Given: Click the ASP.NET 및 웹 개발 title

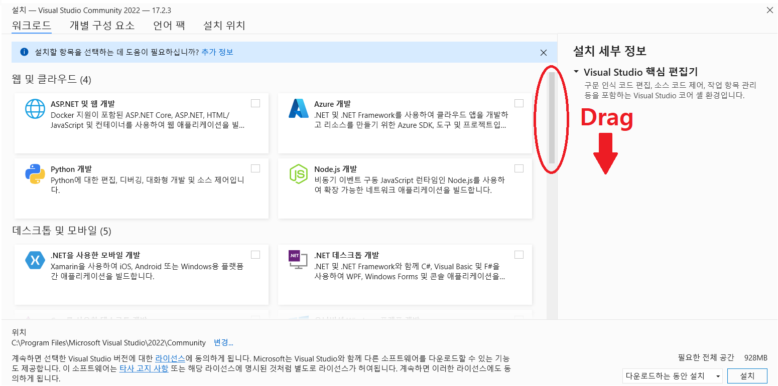Looking at the screenshot, I should [83, 104].
